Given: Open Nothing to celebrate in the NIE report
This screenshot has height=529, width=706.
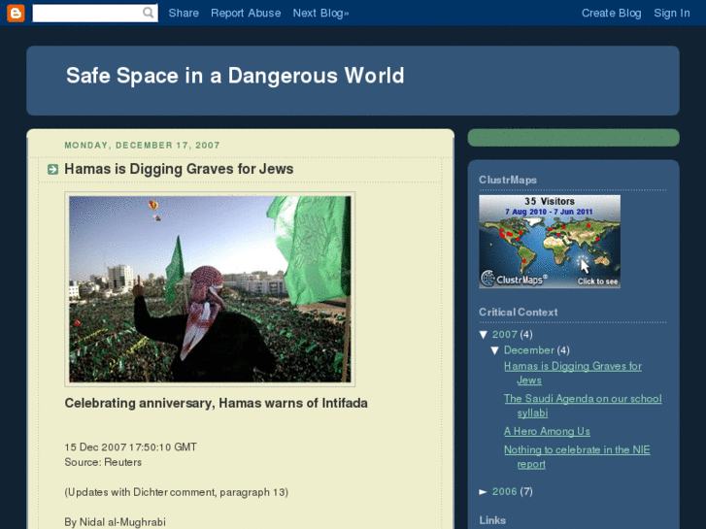Looking at the screenshot, I should pyautogui.click(x=577, y=457).
